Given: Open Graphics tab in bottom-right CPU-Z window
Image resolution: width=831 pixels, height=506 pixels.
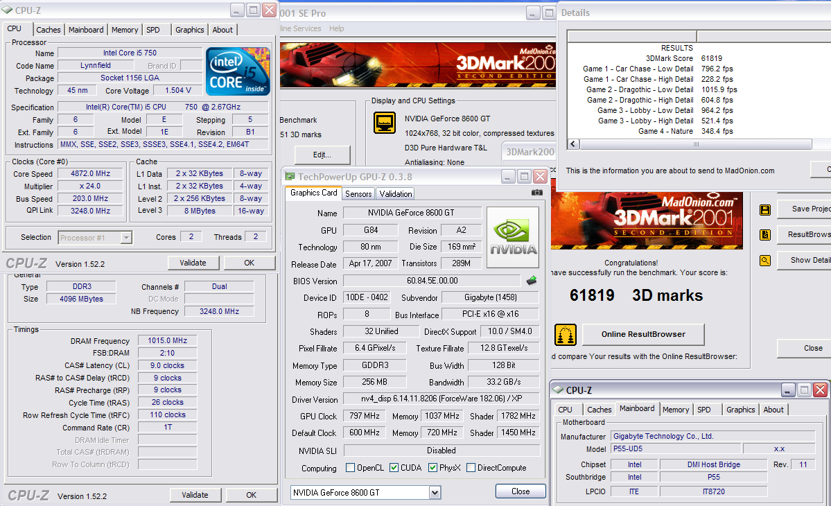Looking at the screenshot, I should 741,410.
